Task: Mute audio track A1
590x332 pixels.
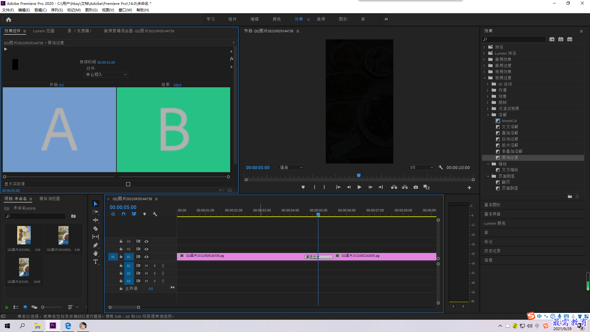Action: 146,266
